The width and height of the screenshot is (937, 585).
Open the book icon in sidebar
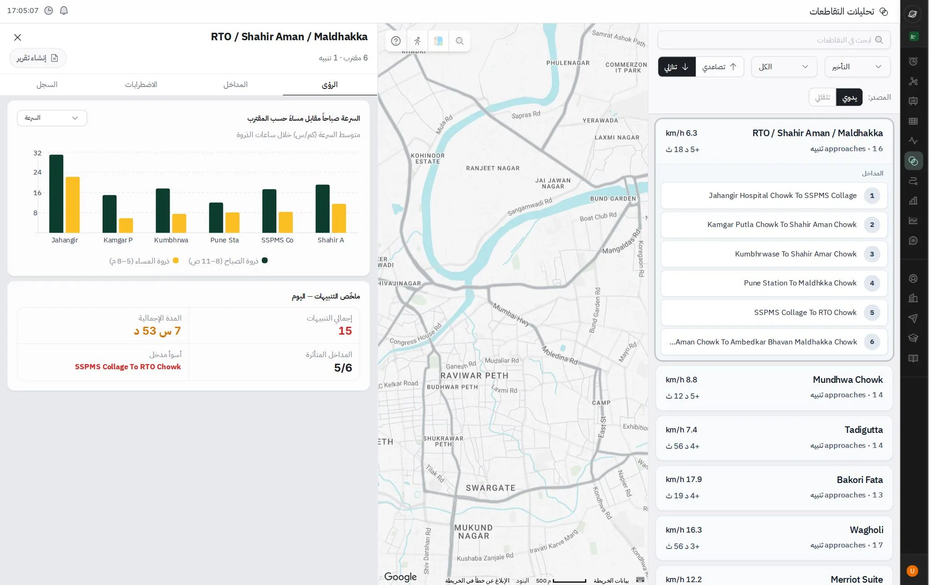tap(913, 358)
